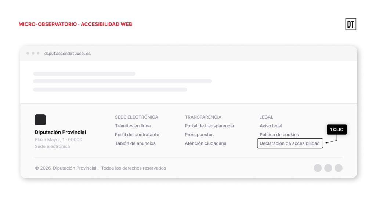
Task: Select the TRANSPARENCIA column heading
Action: [203, 117]
